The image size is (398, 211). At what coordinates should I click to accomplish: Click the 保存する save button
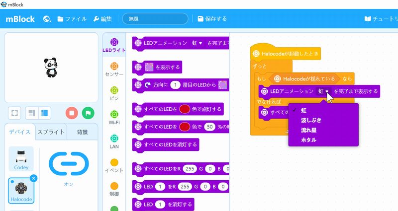(x=212, y=19)
